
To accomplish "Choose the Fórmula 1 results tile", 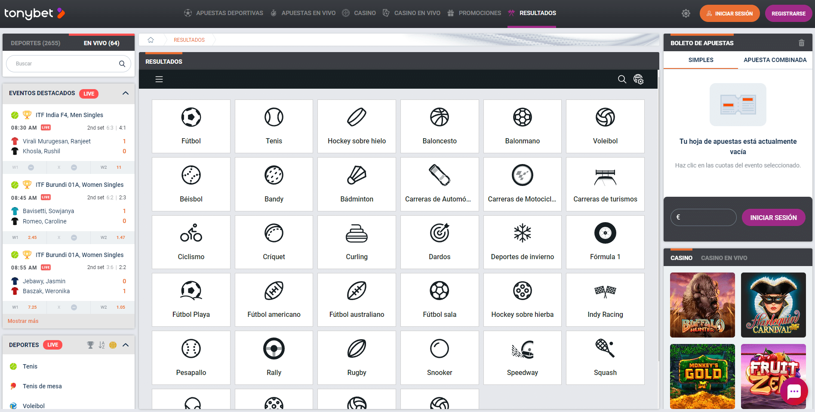I will tap(605, 242).
